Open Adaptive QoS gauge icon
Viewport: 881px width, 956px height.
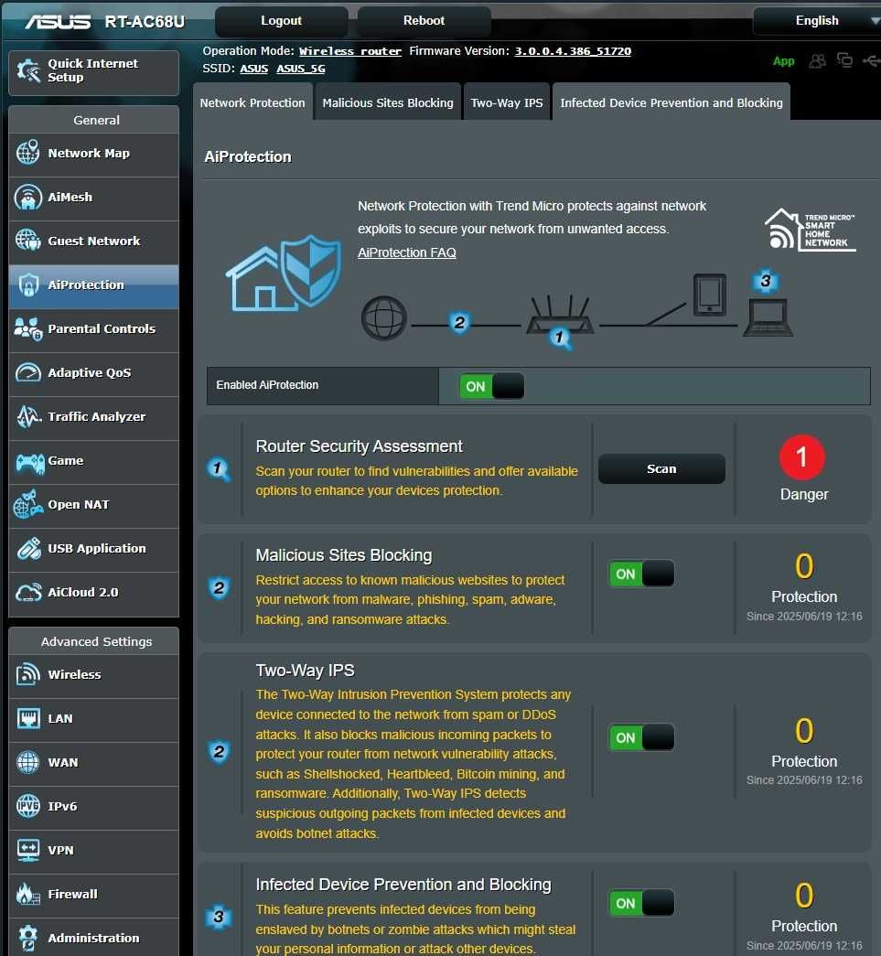coord(28,372)
